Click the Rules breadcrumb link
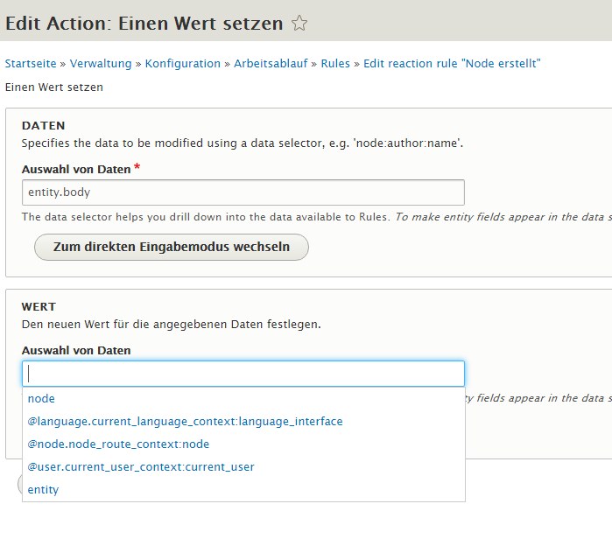Screen dimensions: 612x553 point(335,64)
